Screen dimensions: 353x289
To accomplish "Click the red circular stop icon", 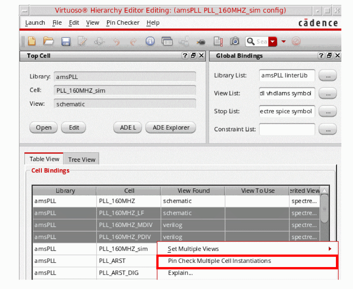I will pos(296,41).
